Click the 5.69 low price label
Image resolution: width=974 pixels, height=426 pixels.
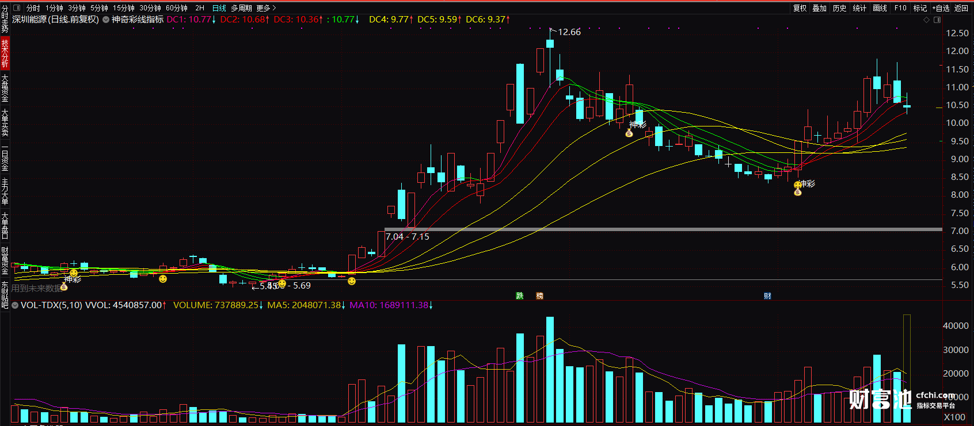point(302,286)
